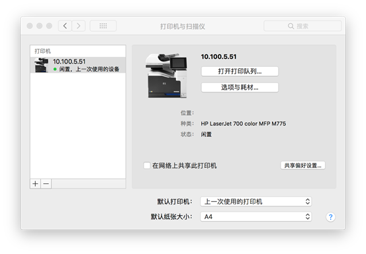This screenshot has height=254, width=366.
Task: Click the 10.100.5.51 printer title
Action: coord(218,57)
